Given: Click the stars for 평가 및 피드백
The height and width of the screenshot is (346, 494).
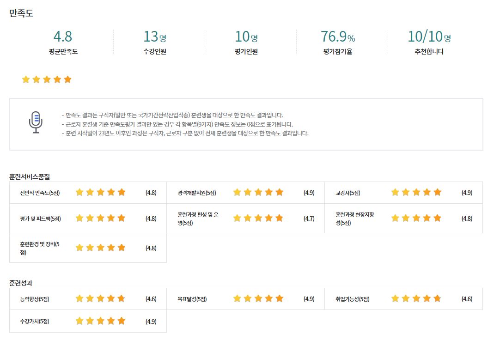Looking at the screenshot, I should pyautogui.click(x=100, y=219).
